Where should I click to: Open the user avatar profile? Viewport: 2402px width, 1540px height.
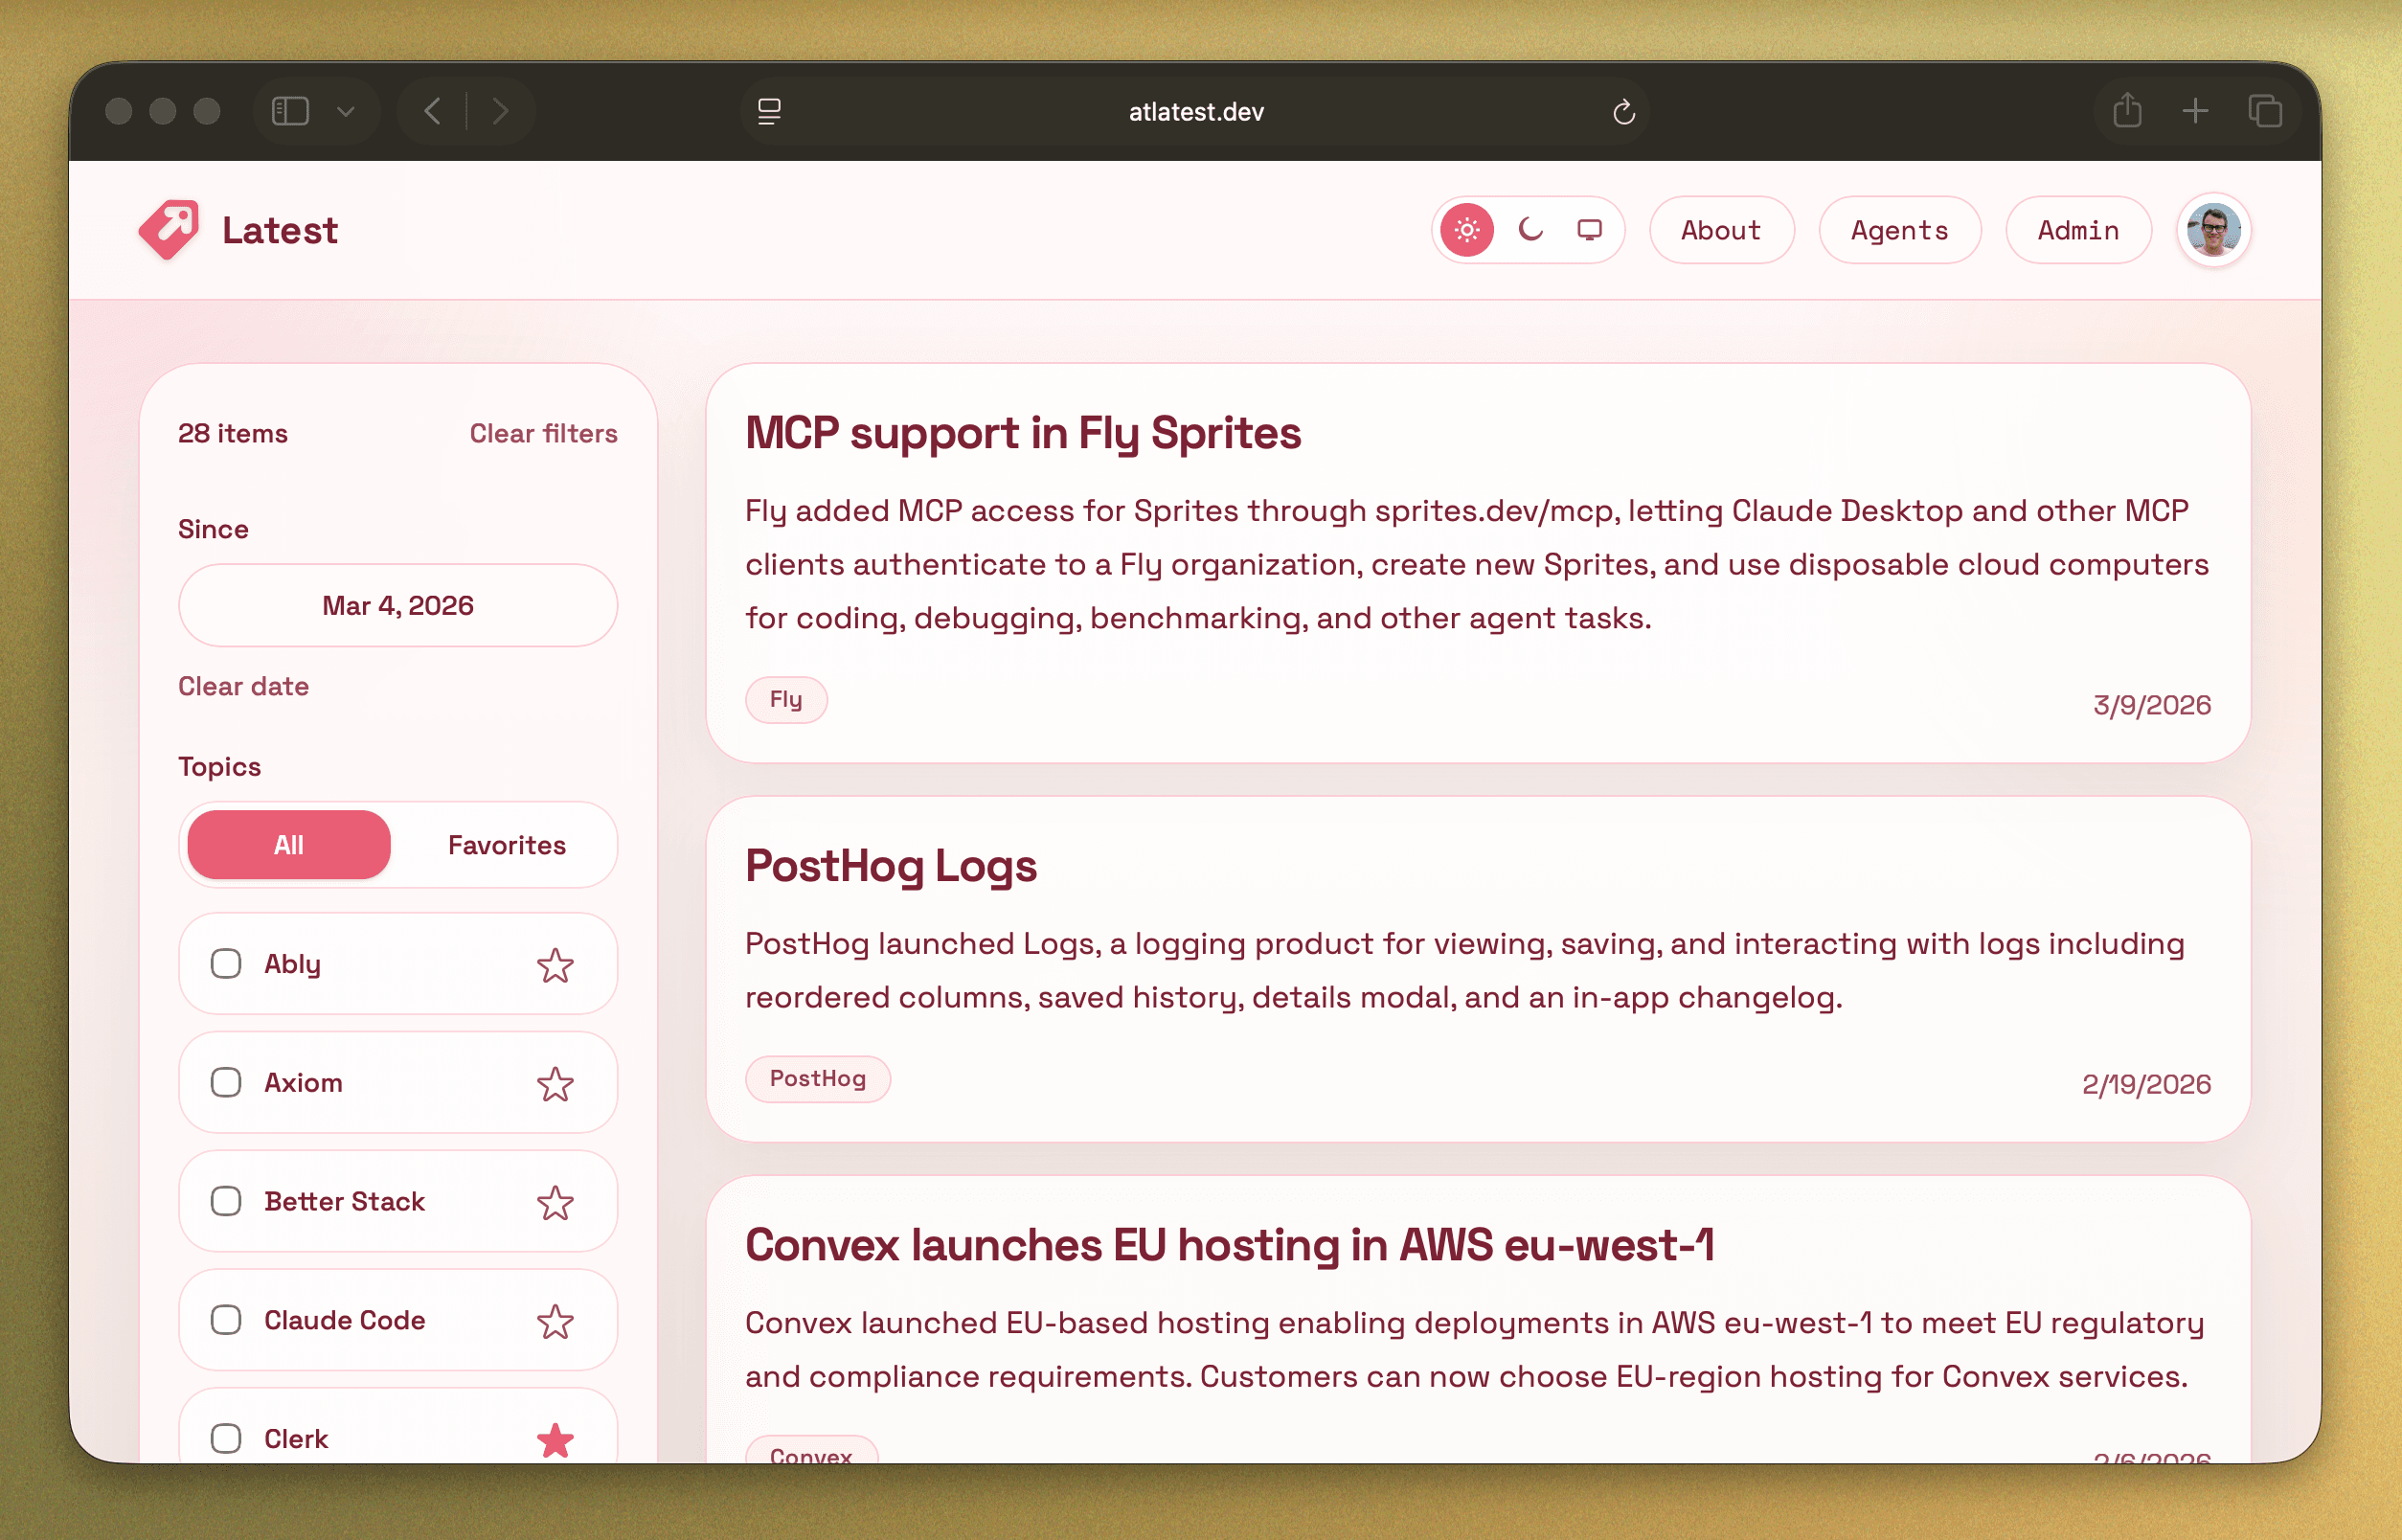point(2212,230)
